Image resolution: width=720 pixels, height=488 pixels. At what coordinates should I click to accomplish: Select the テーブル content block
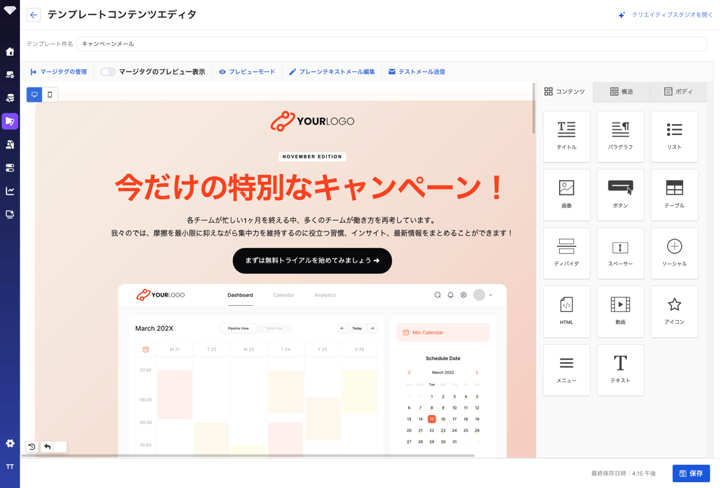[x=674, y=195]
